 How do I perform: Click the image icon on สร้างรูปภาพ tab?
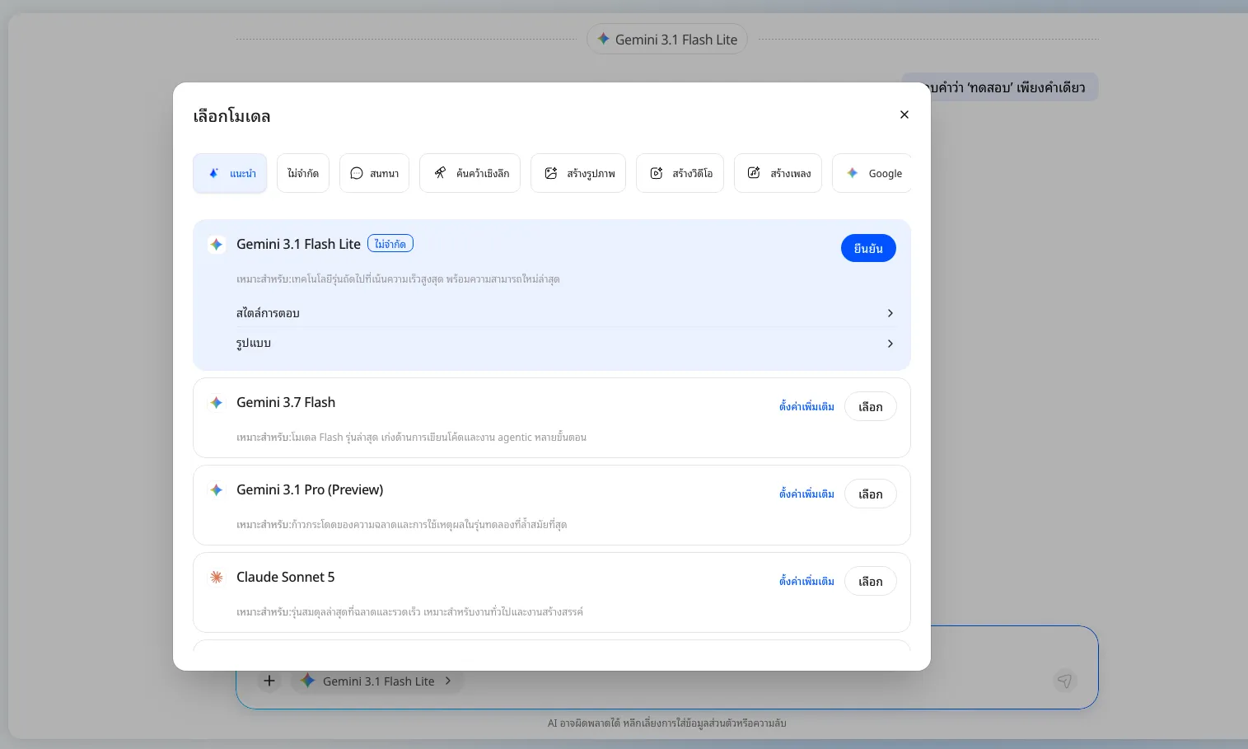click(551, 173)
